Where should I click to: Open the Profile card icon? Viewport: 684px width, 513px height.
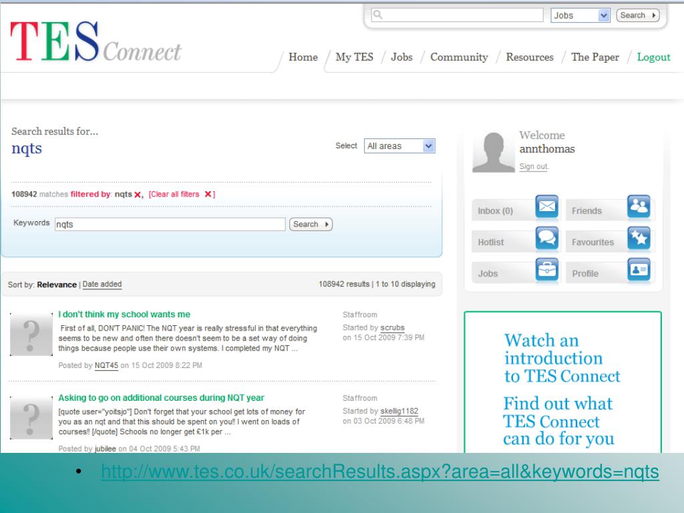tap(639, 270)
